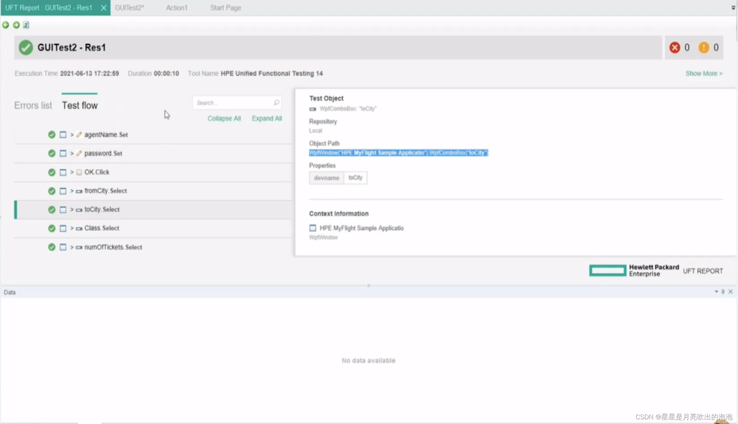Click the green back navigation arrow

coord(6,25)
